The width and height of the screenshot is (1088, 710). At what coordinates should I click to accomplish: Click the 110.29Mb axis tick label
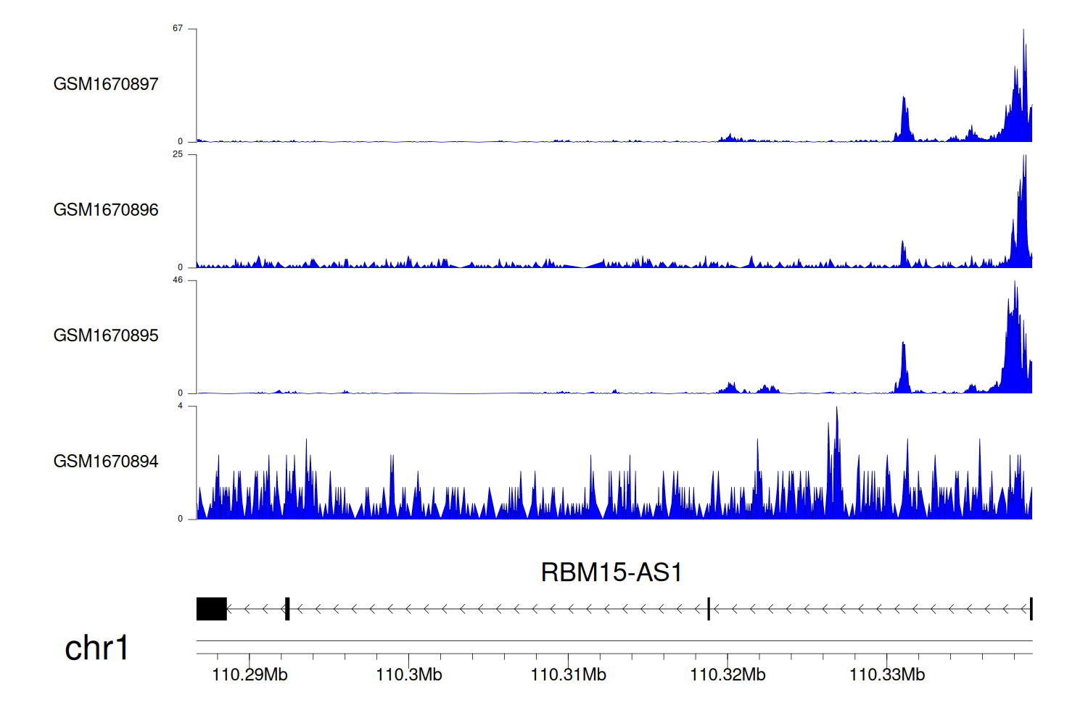point(250,675)
